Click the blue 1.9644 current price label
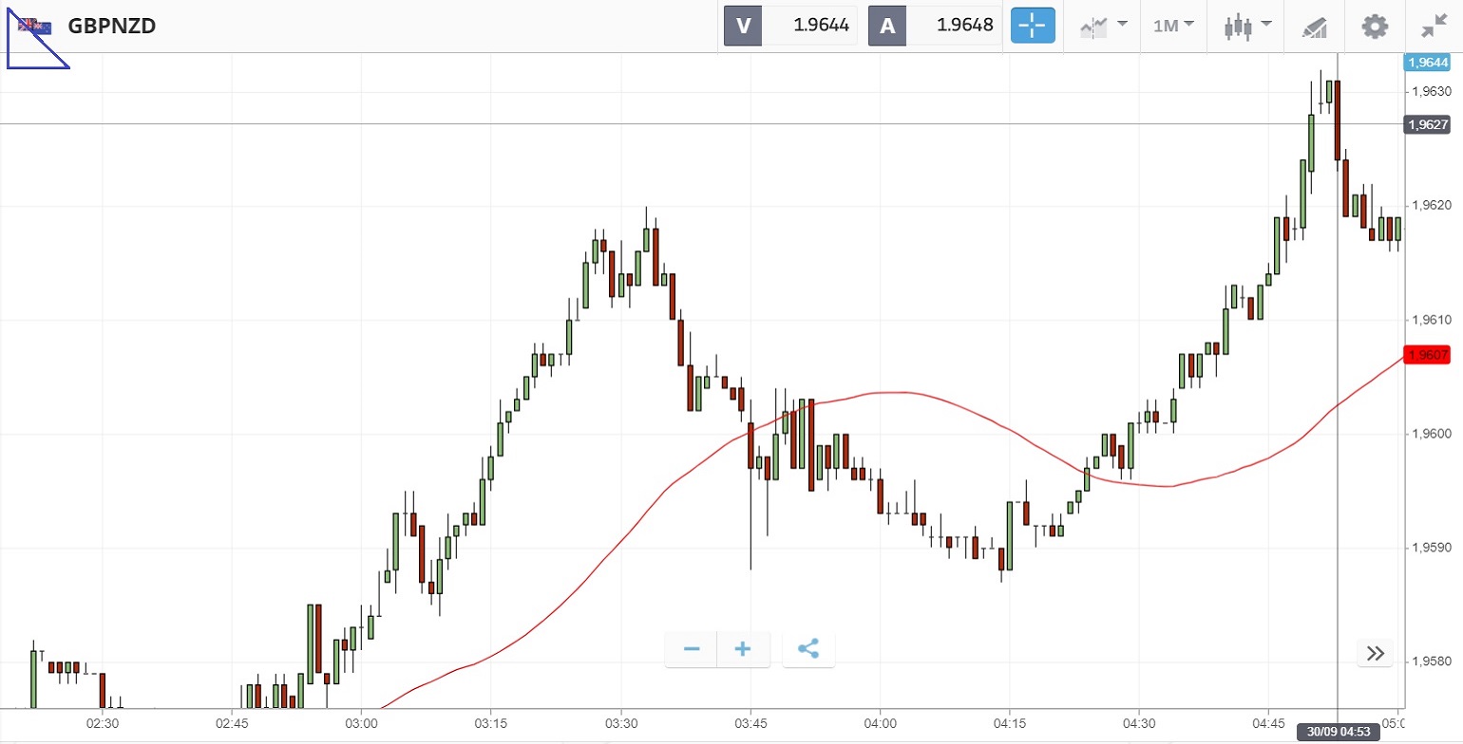The width and height of the screenshot is (1463, 744). [1428, 62]
